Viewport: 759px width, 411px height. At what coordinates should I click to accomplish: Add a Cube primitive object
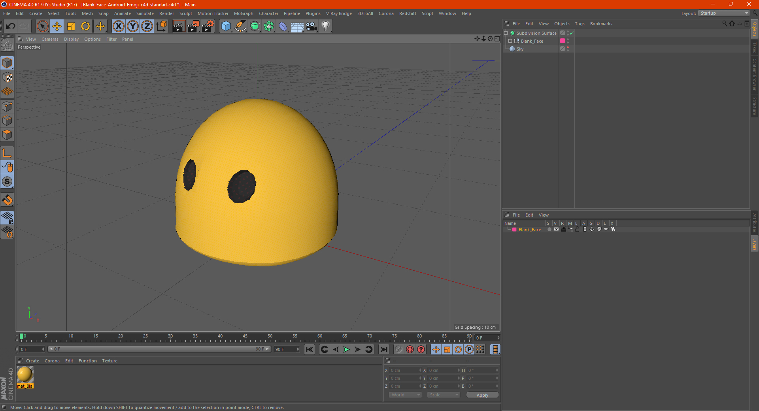(x=226, y=26)
